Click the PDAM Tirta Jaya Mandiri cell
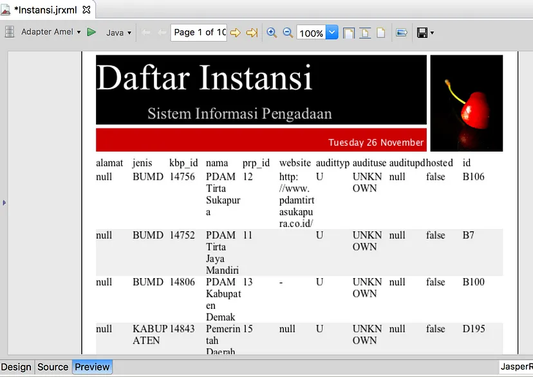Screen dimensions: 533x377 [222, 252]
